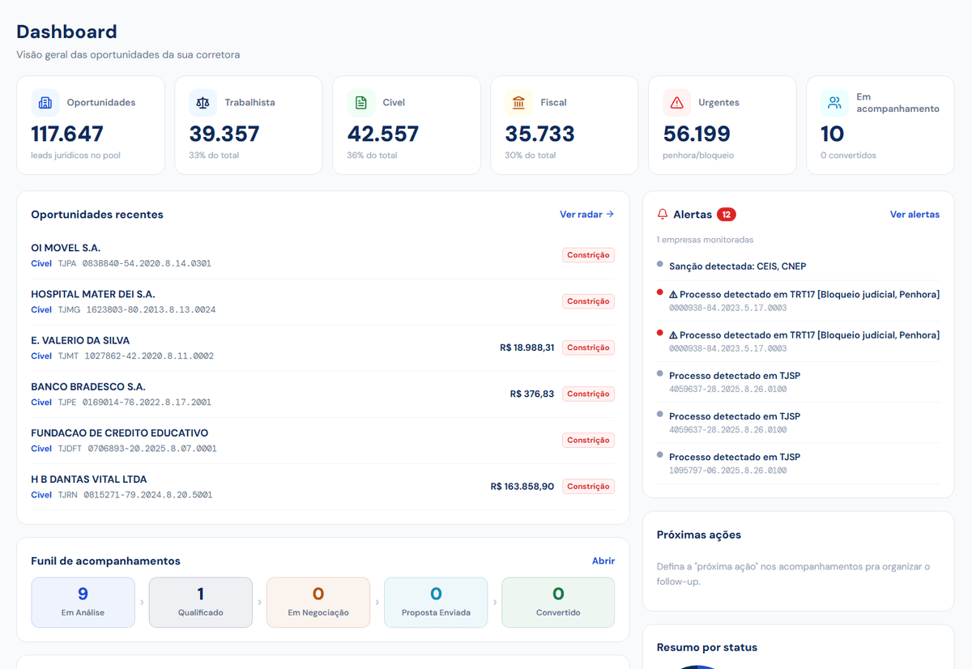Image resolution: width=972 pixels, height=669 pixels.
Task: Select the Em Negociação funnel stage
Action: pyautogui.click(x=318, y=603)
